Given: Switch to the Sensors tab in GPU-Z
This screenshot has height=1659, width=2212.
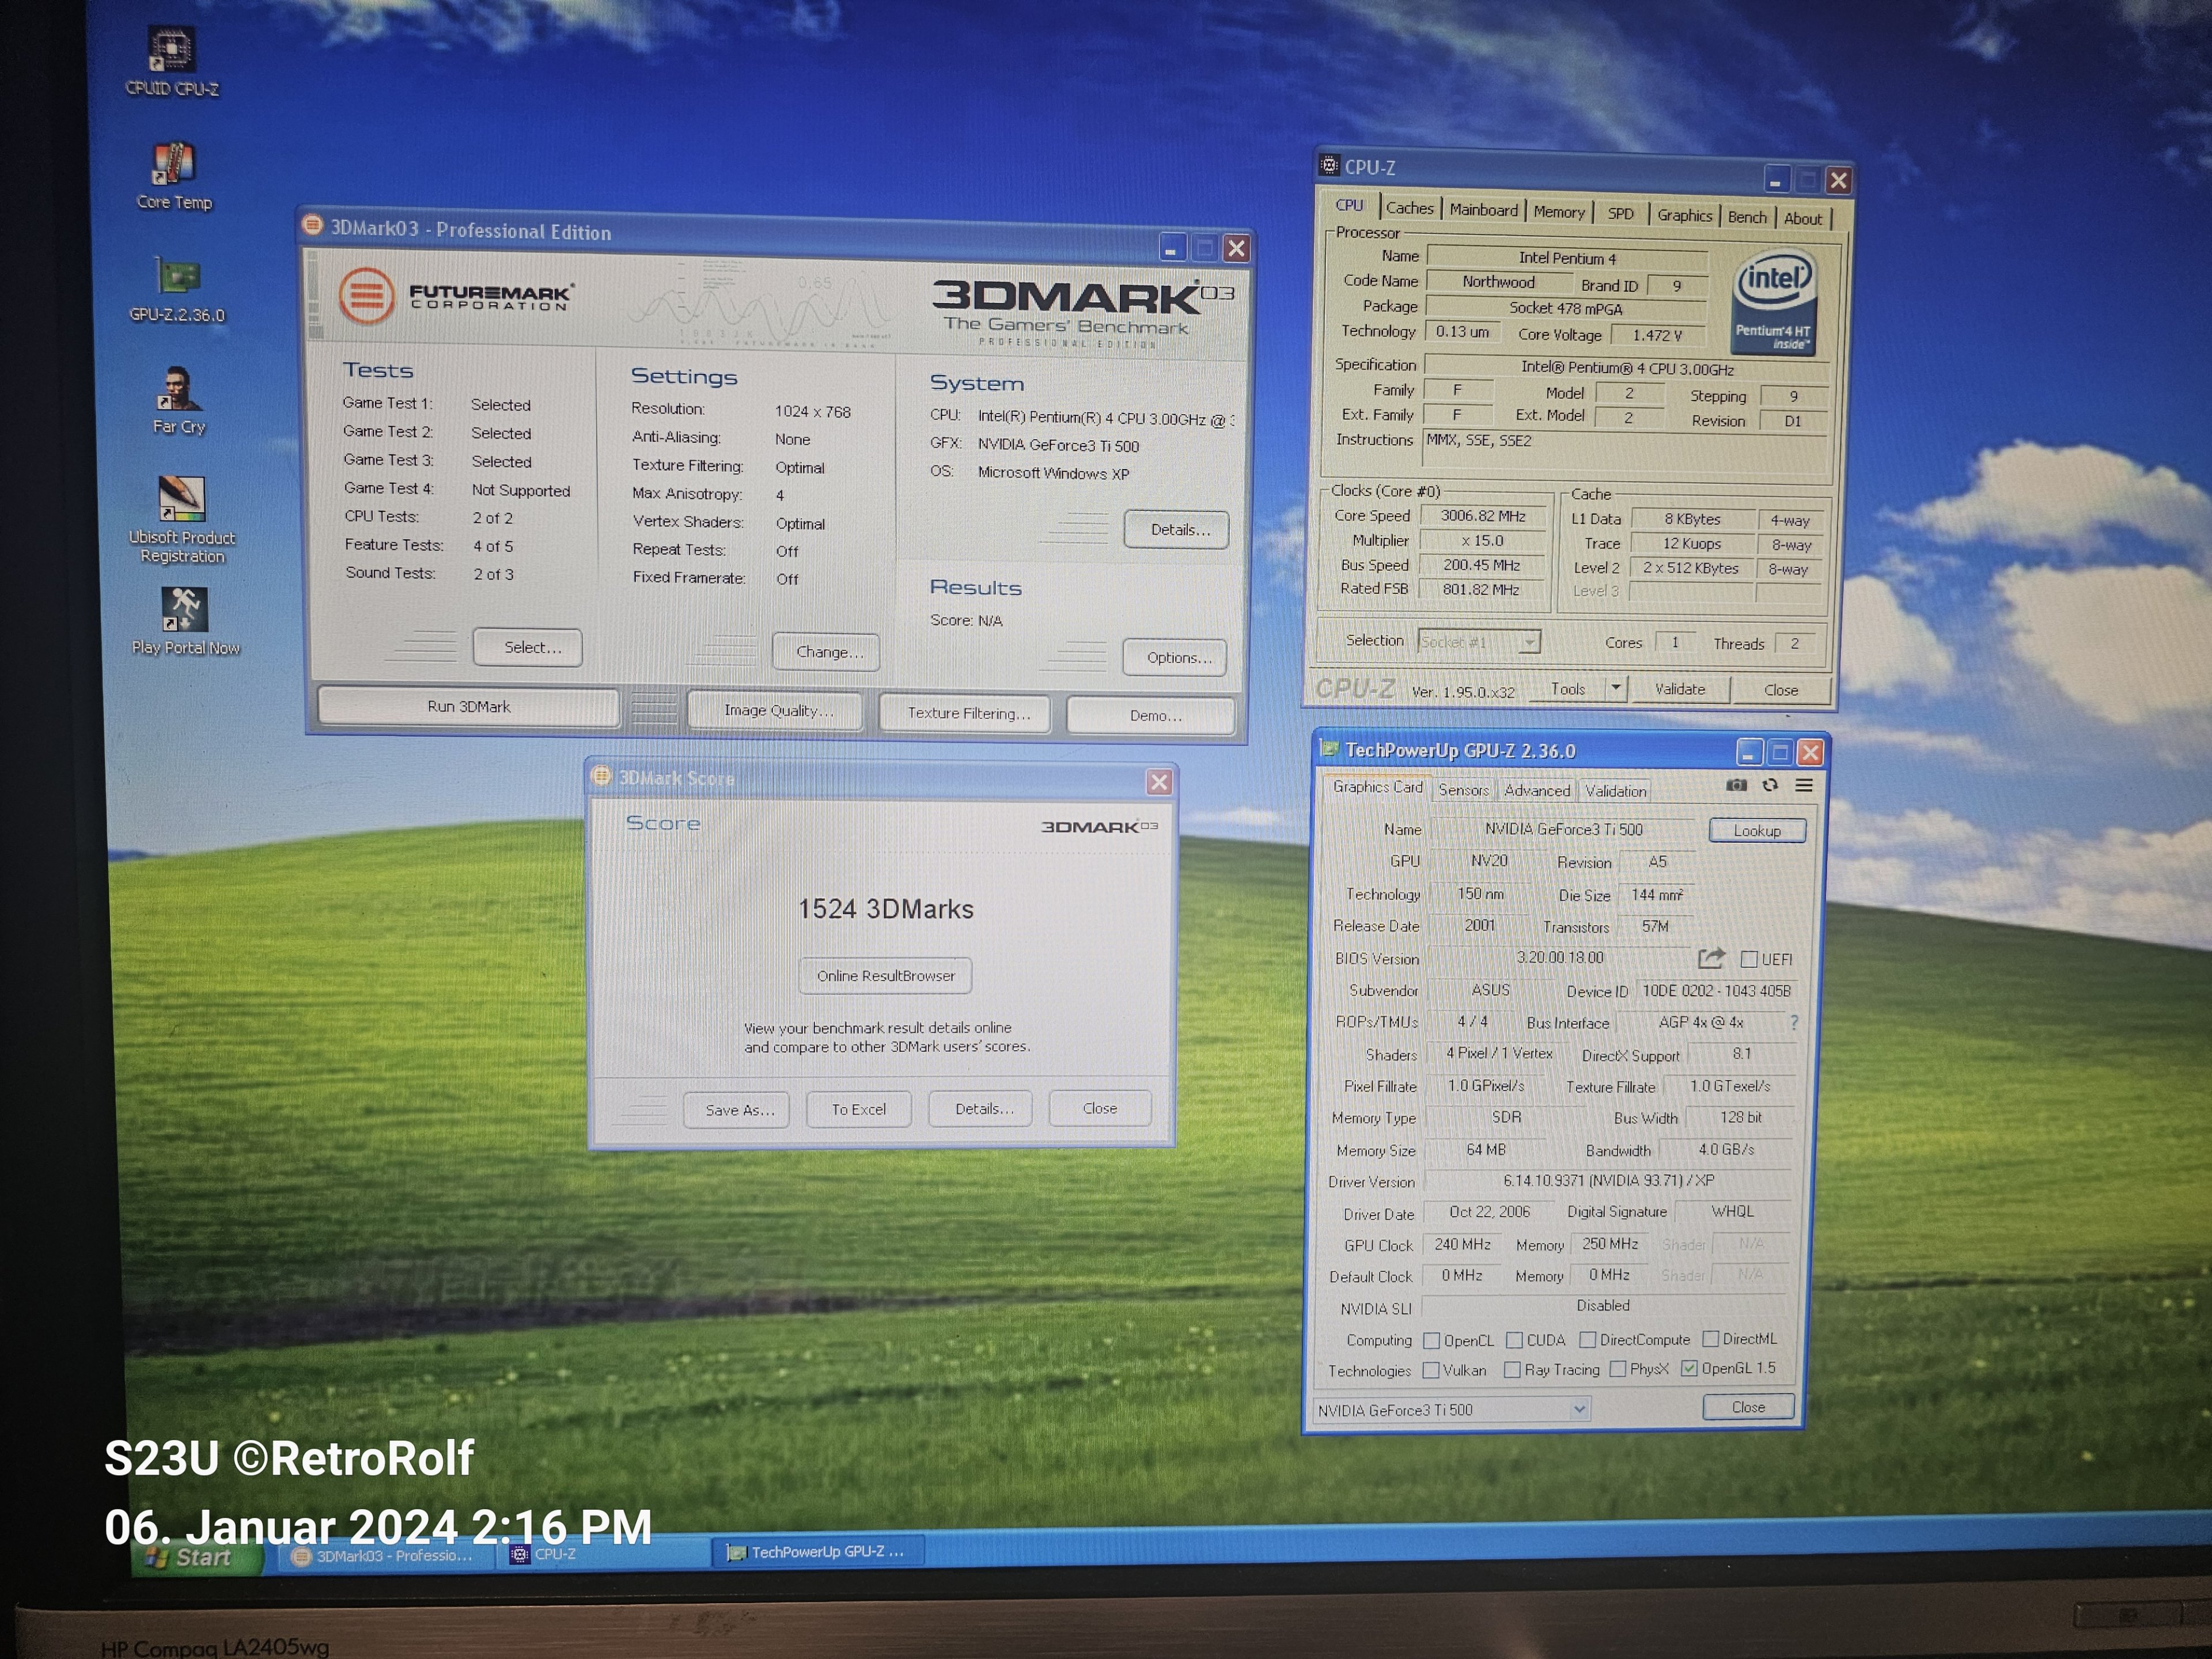Looking at the screenshot, I should pos(1463,790).
